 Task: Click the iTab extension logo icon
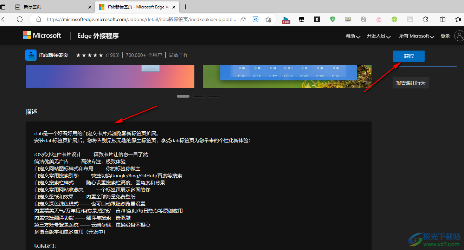pyautogui.click(x=31, y=55)
